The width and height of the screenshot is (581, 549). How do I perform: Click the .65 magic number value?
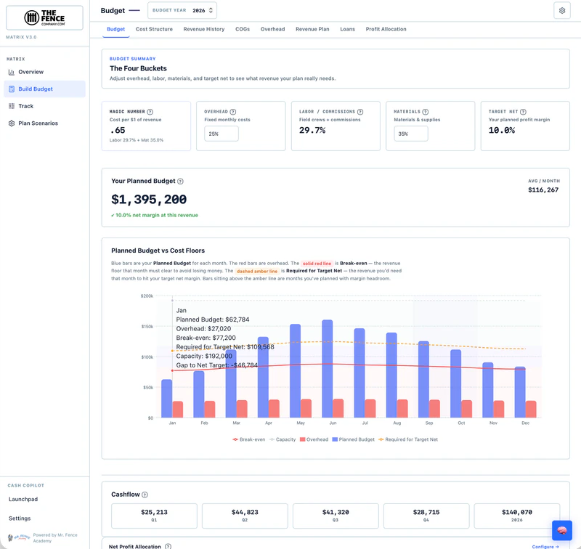coord(118,131)
